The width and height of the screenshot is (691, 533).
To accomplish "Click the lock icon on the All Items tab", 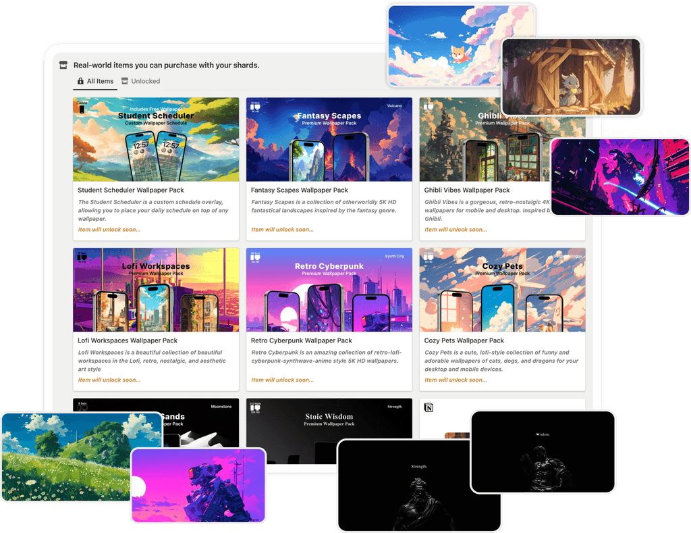I will pos(80,81).
